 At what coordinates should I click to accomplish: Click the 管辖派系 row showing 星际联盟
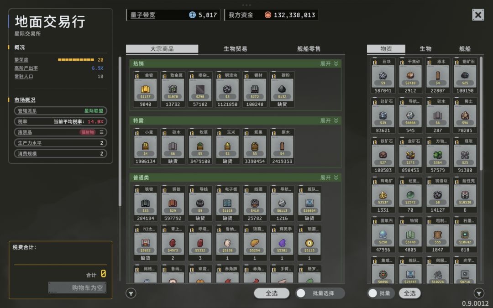60,111
